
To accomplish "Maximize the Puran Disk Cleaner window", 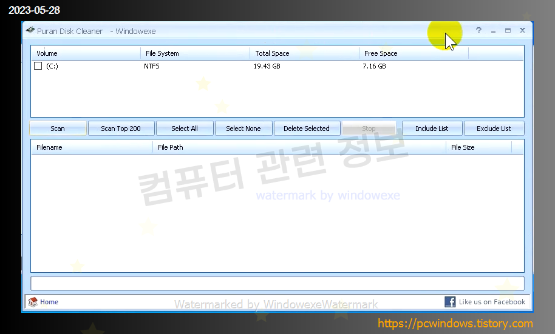I will [x=508, y=31].
